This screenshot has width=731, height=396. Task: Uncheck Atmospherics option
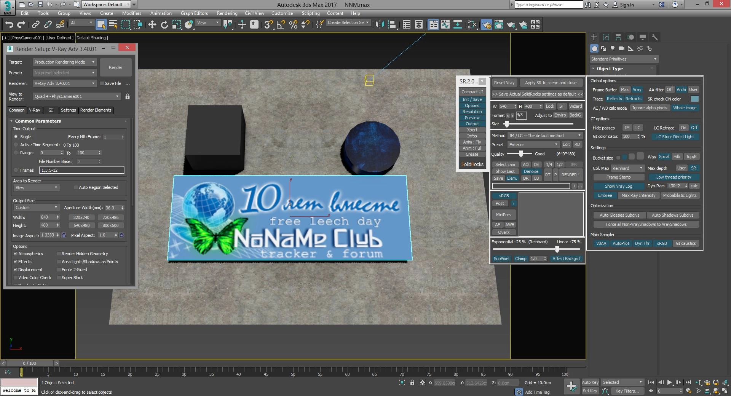click(16, 254)
